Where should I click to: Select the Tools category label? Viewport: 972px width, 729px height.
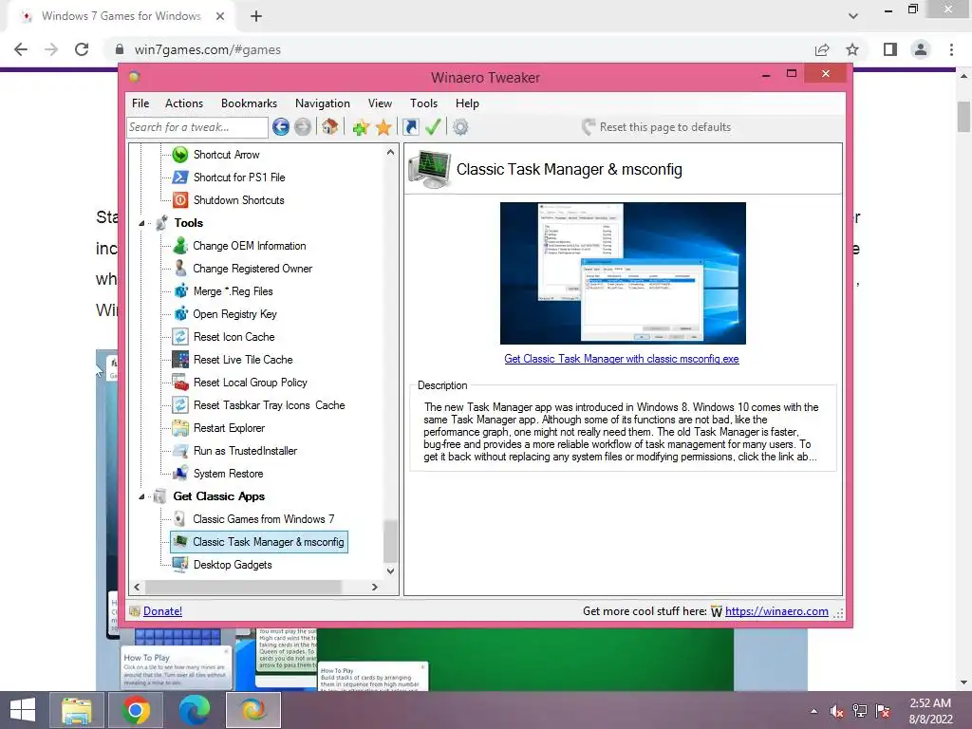pos(189,223)
